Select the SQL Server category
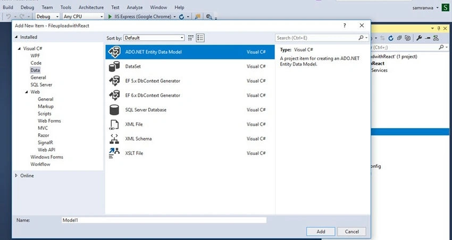 41,85
